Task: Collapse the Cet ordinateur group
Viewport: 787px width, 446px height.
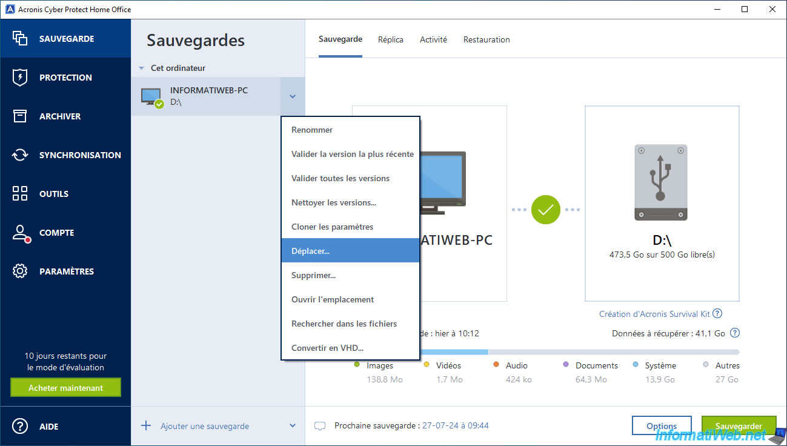Action: click(x=141, y=68)
